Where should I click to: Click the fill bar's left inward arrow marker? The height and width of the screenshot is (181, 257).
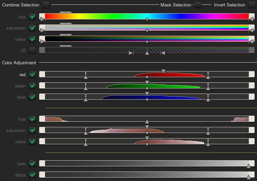[x=131, y=53]
